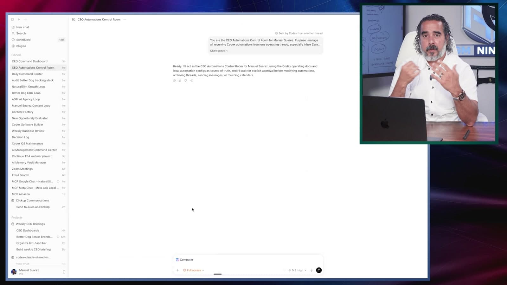The image size is (507, 285).
Task: Open Daily Command Center thread
Action: (38, 74)
